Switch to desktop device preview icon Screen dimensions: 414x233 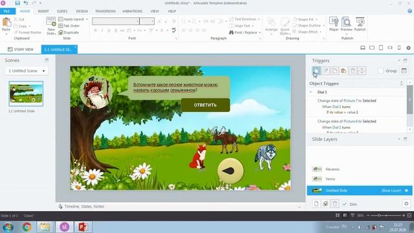[x=363, y=48]
